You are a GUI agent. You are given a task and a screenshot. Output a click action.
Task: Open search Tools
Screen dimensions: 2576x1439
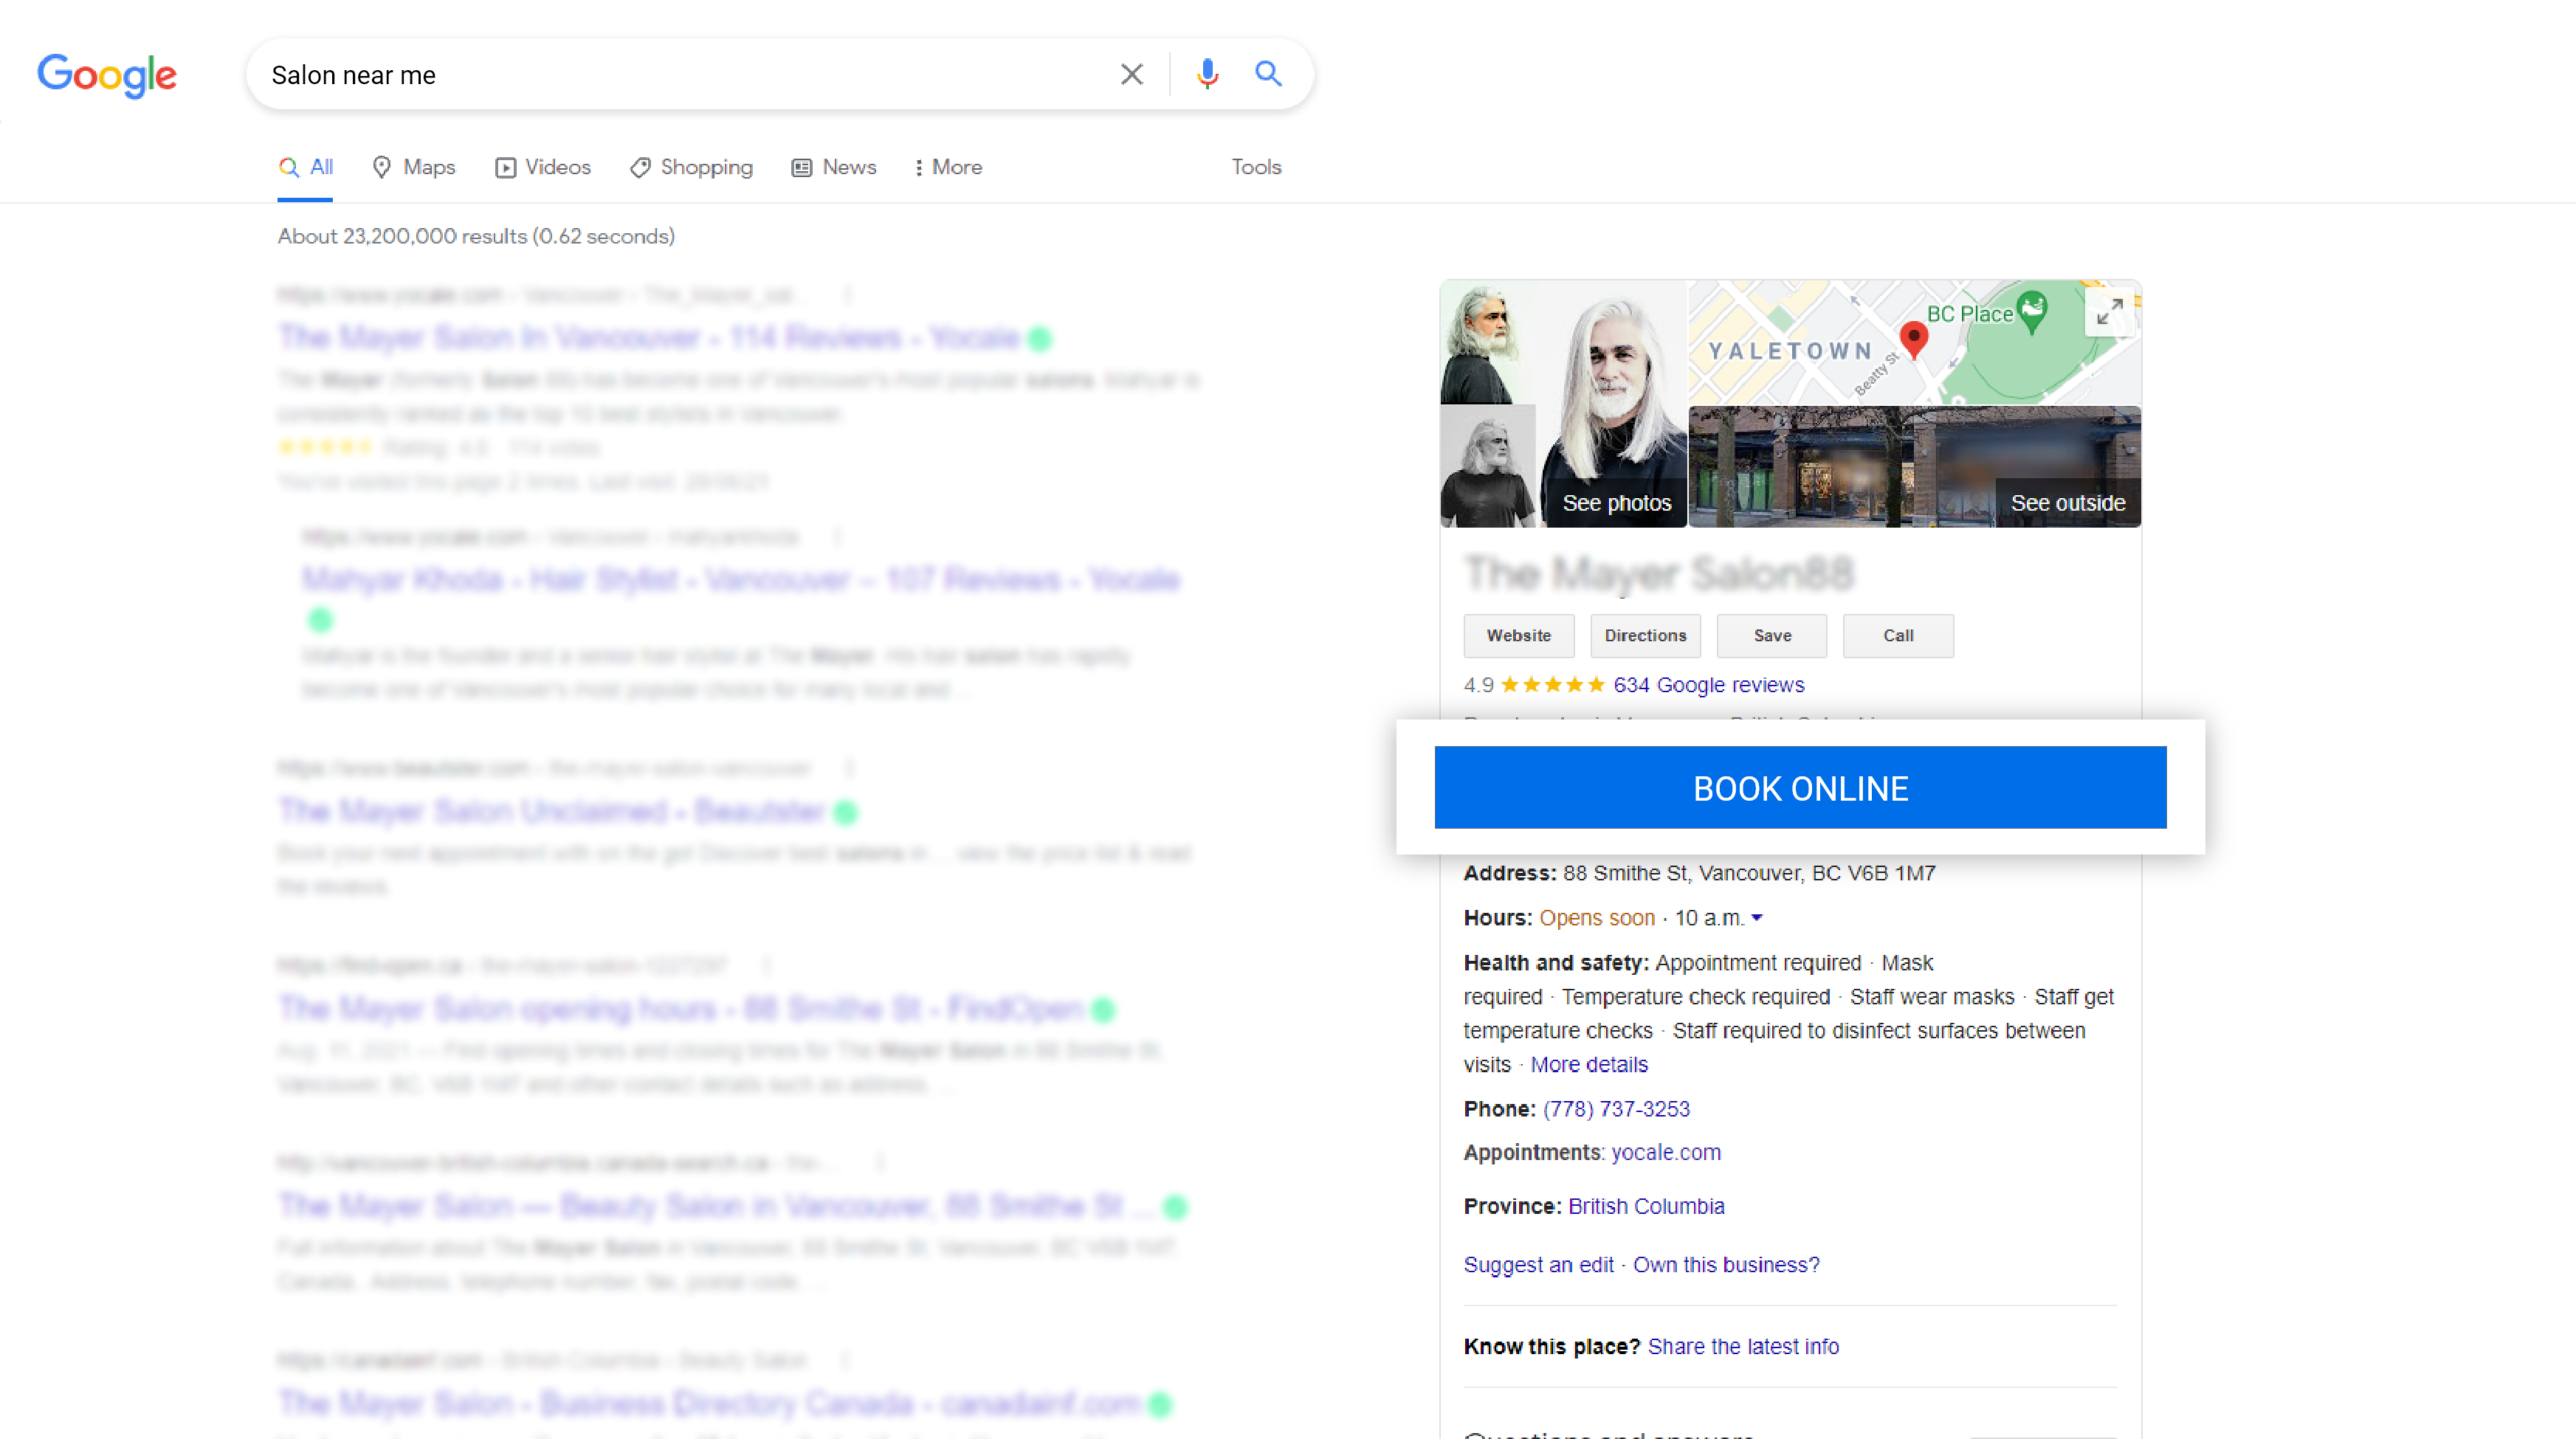tap(1256, 167)
